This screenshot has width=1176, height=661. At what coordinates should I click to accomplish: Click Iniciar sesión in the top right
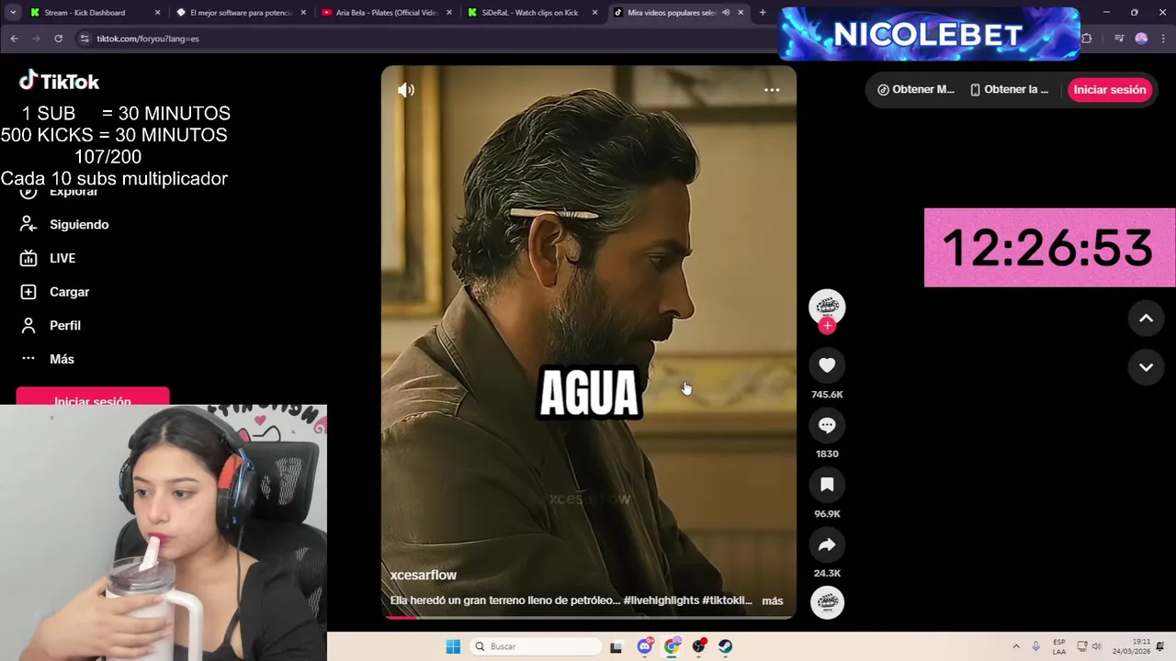tap(1109, 90)
